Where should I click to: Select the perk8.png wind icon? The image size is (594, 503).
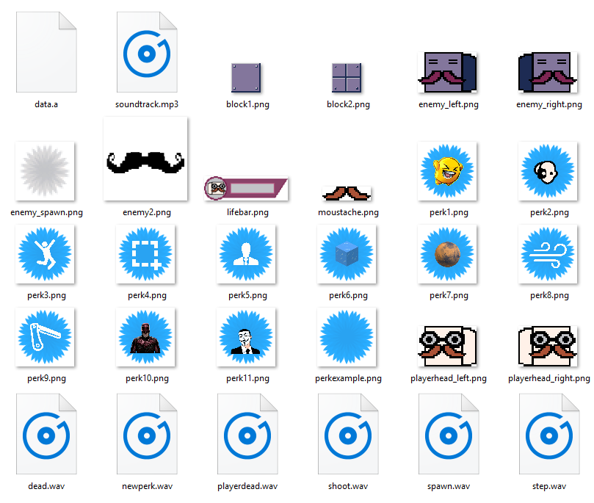(x=548, y=254)
